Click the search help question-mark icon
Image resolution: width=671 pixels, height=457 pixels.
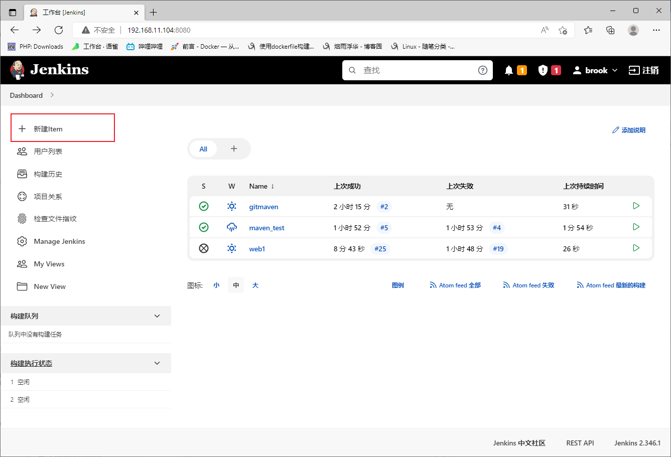click(482, 70)
